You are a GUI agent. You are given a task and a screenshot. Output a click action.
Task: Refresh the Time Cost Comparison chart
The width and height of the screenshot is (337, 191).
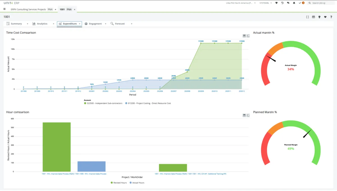(248, 36)
